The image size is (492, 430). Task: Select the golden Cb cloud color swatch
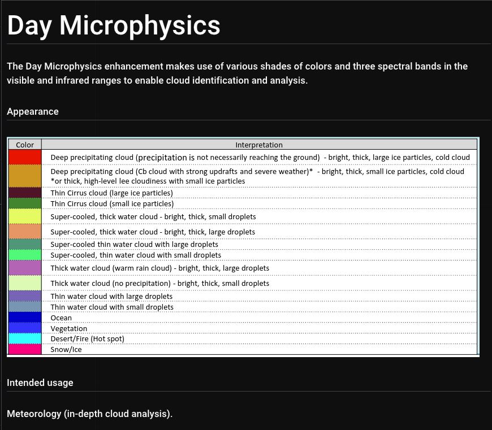pyautogui.click(x=25, y=175)
